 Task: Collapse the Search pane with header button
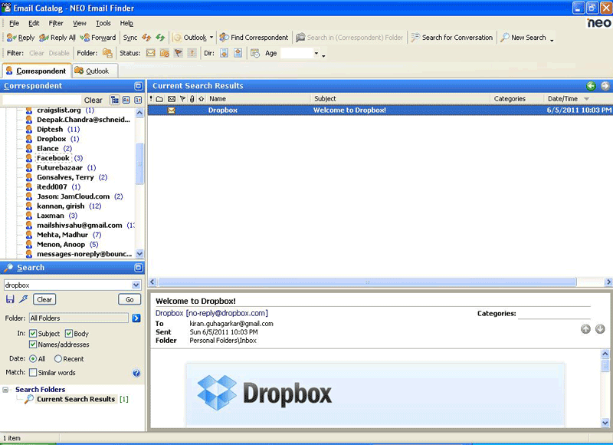(139, 268)
